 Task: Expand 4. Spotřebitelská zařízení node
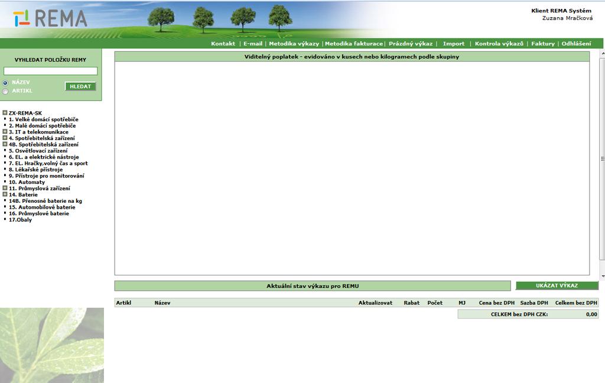5,138
